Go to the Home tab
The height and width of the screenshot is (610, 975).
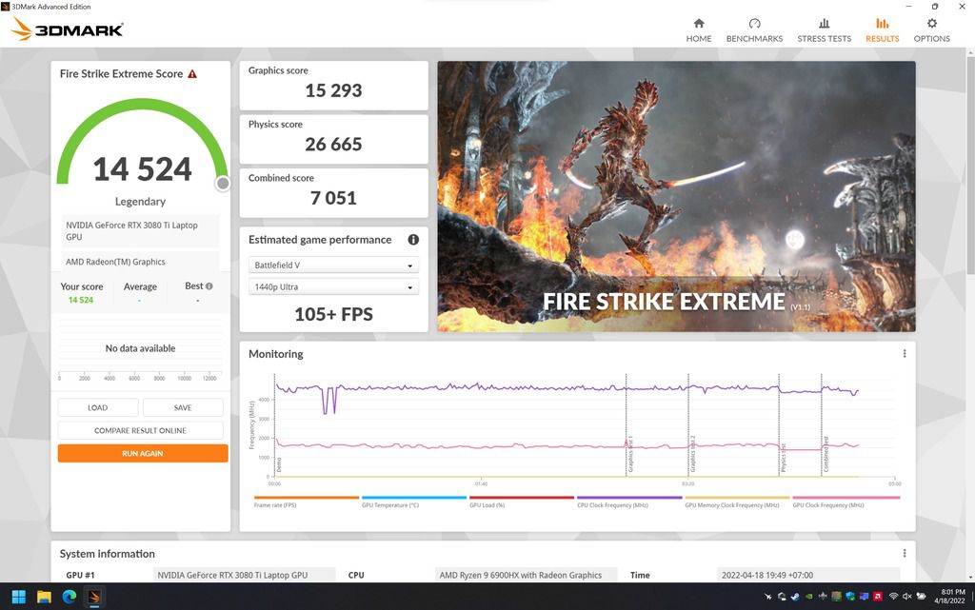click(698, 30)
